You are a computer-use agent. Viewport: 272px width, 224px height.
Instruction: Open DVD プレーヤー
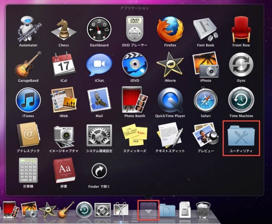coord(135,29)
